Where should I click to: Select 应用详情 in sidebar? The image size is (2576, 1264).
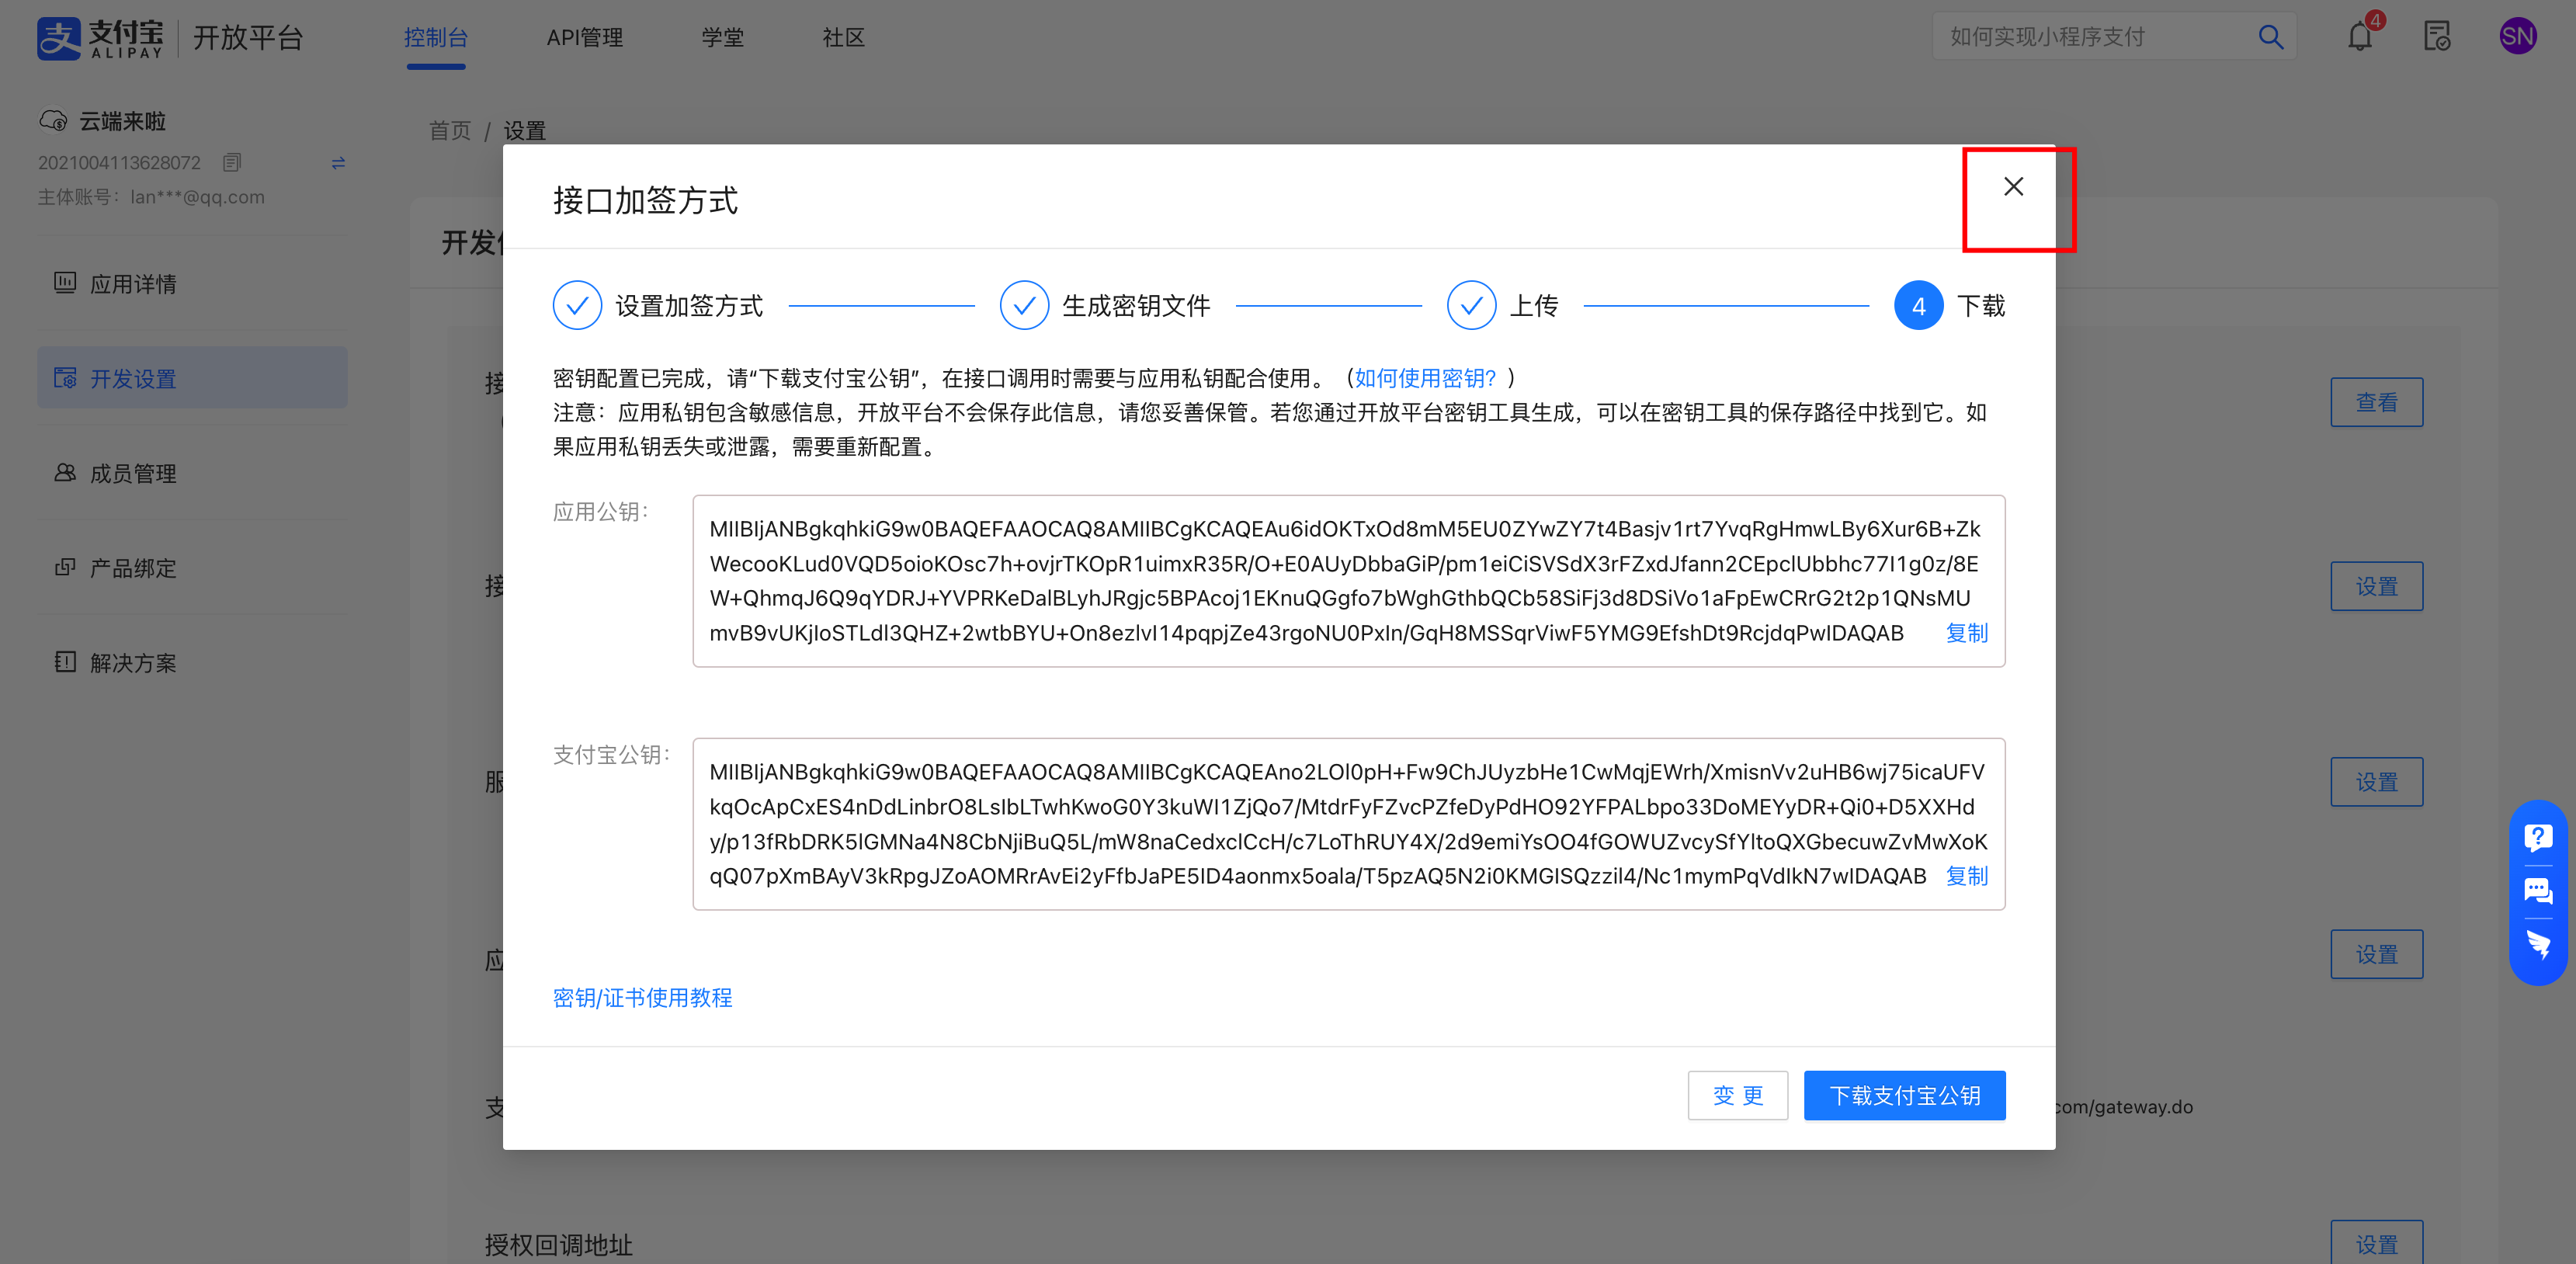[192, 284]
